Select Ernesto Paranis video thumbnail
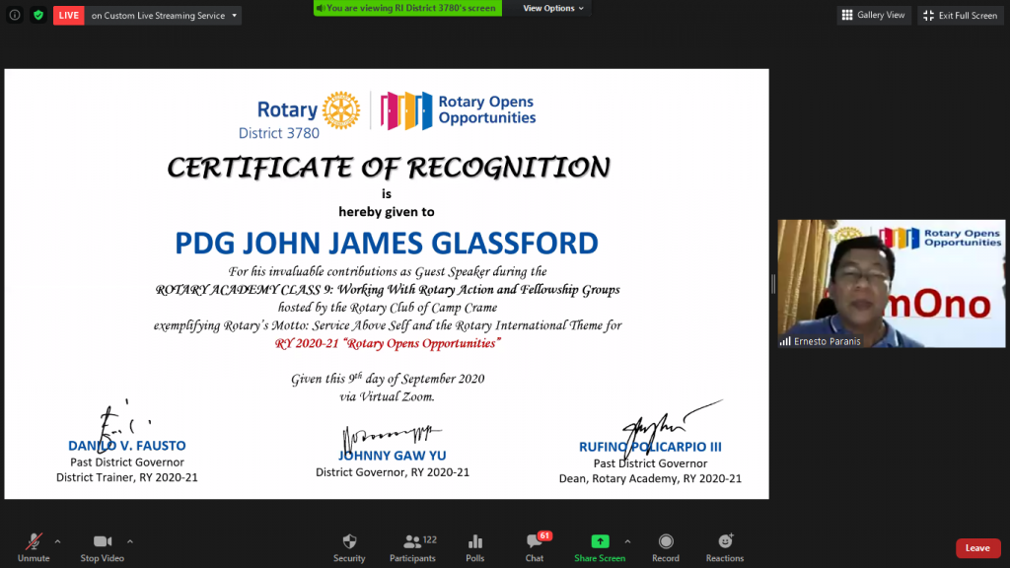The height and width of the screenshot is (568, 1010). coord(892,284)
